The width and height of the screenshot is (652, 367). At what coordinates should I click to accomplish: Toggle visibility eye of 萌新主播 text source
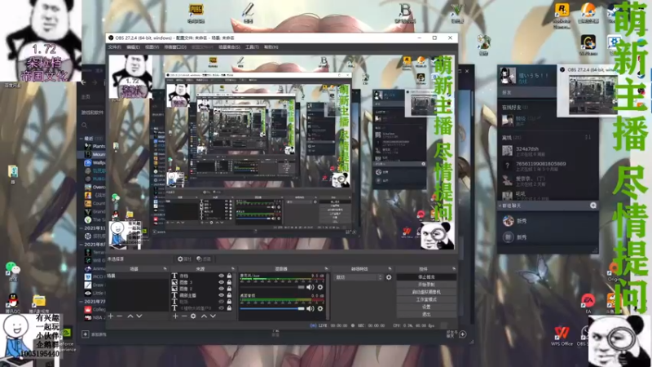tap(221, 295)
